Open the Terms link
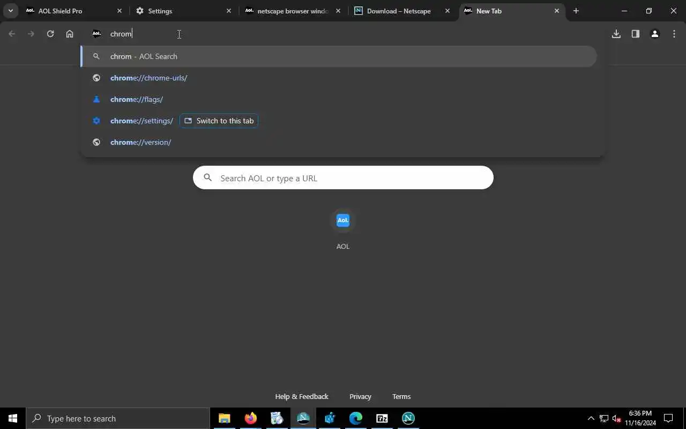This screenshot has width=686, height=429. [x=401, y=396]
